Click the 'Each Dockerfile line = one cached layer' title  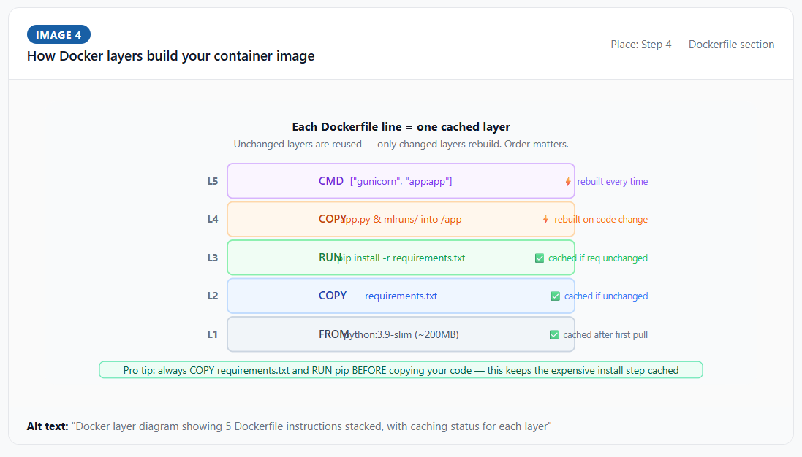coord(401,127)
